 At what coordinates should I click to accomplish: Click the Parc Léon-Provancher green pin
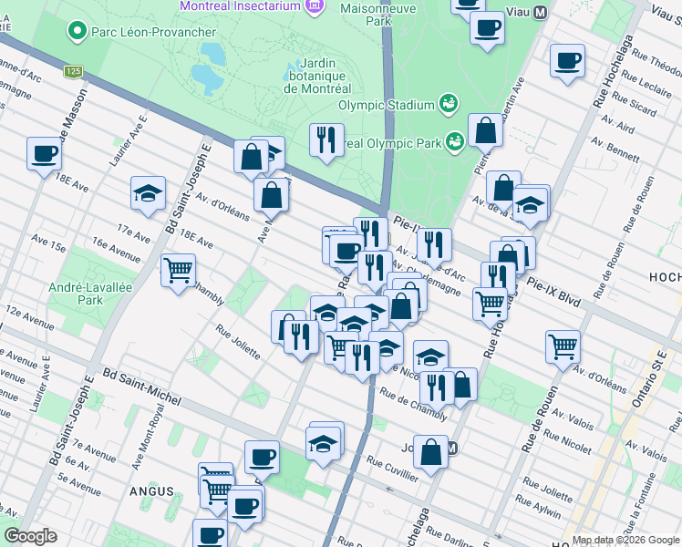pos(77,32)
